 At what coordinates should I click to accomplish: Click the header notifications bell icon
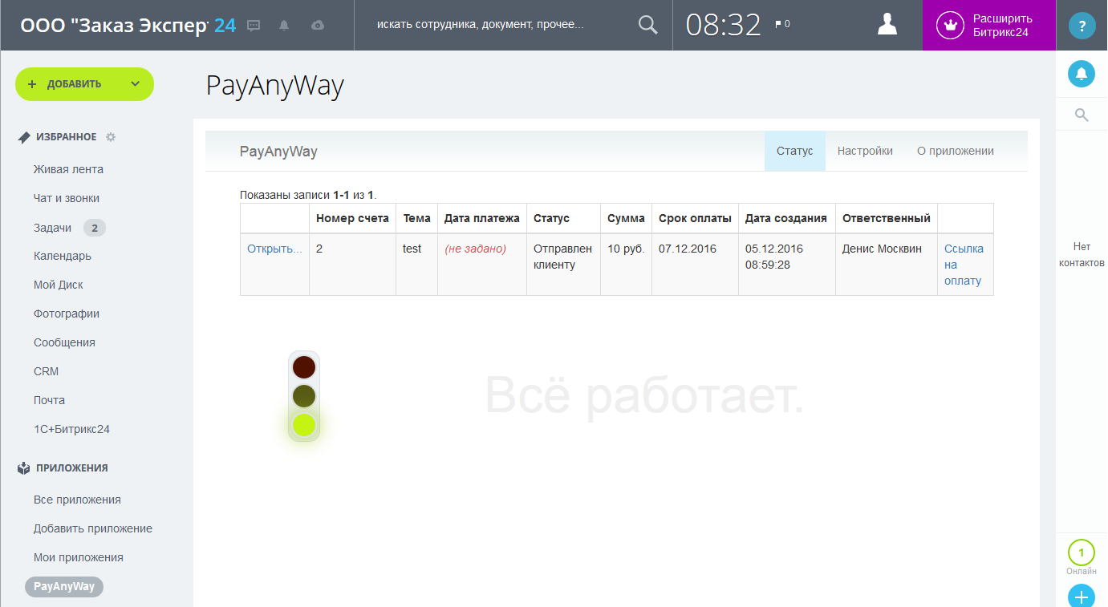pyautogui.click(x=284, y=25)
